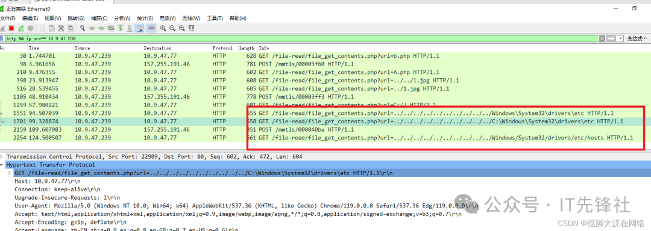
Task: Collapse the Hypertext Transfer Protocol section
Action: point(2,165)
